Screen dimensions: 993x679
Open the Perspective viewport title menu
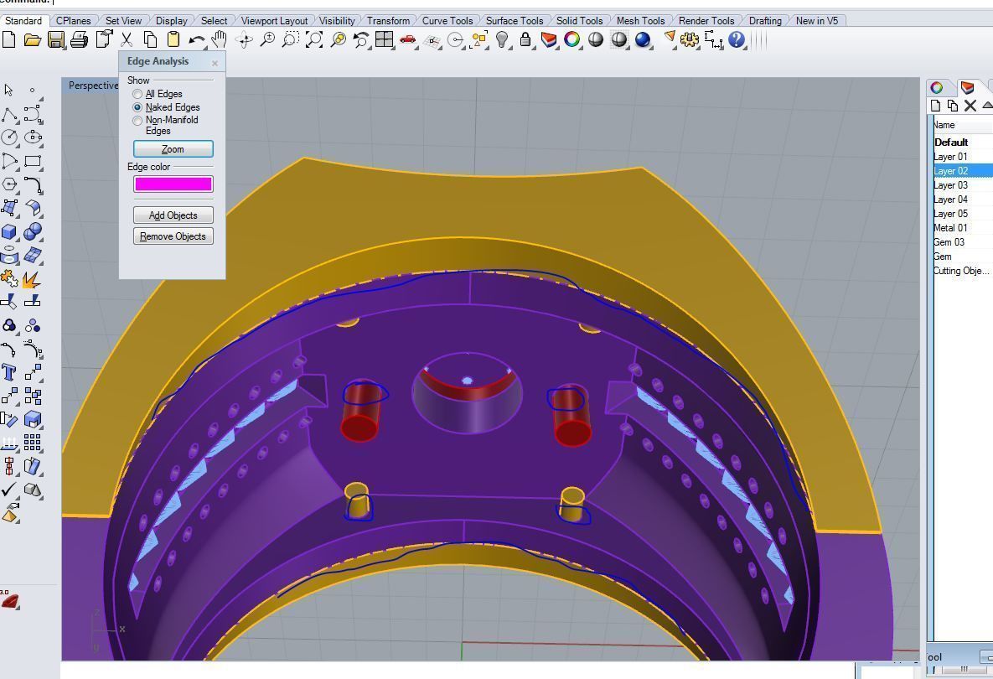92,86
